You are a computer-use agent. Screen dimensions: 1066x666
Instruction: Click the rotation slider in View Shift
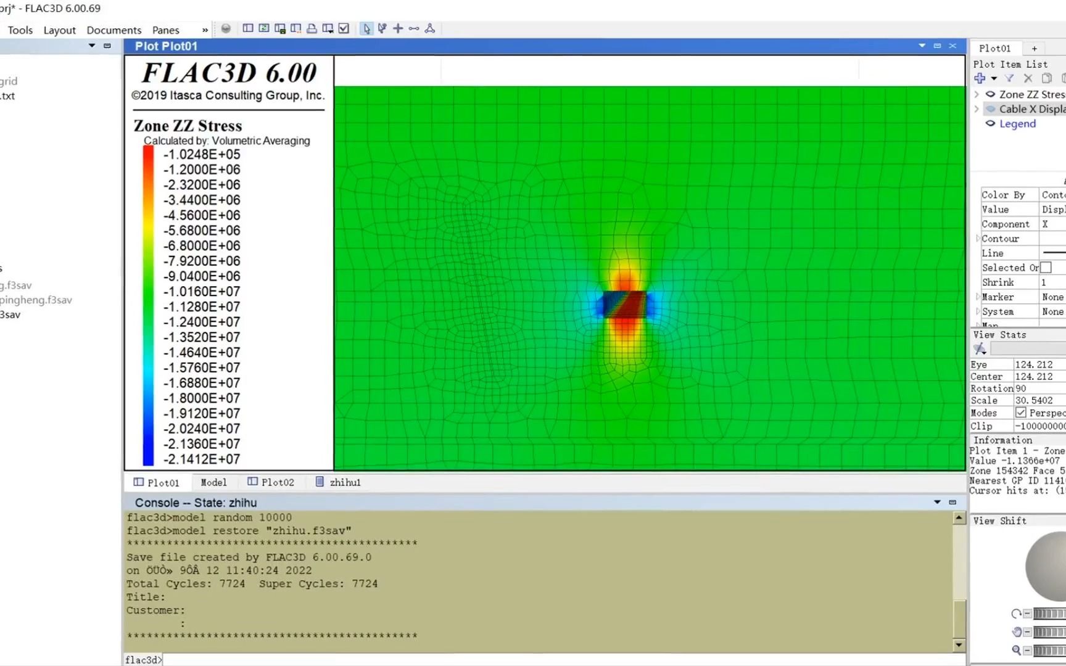pyautogui.click(x=1049, y=614)
